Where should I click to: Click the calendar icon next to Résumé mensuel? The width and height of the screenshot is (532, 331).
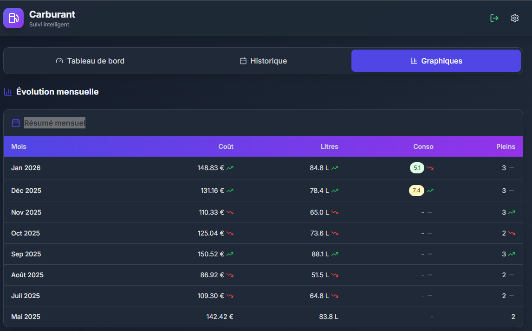click(16, 123)
